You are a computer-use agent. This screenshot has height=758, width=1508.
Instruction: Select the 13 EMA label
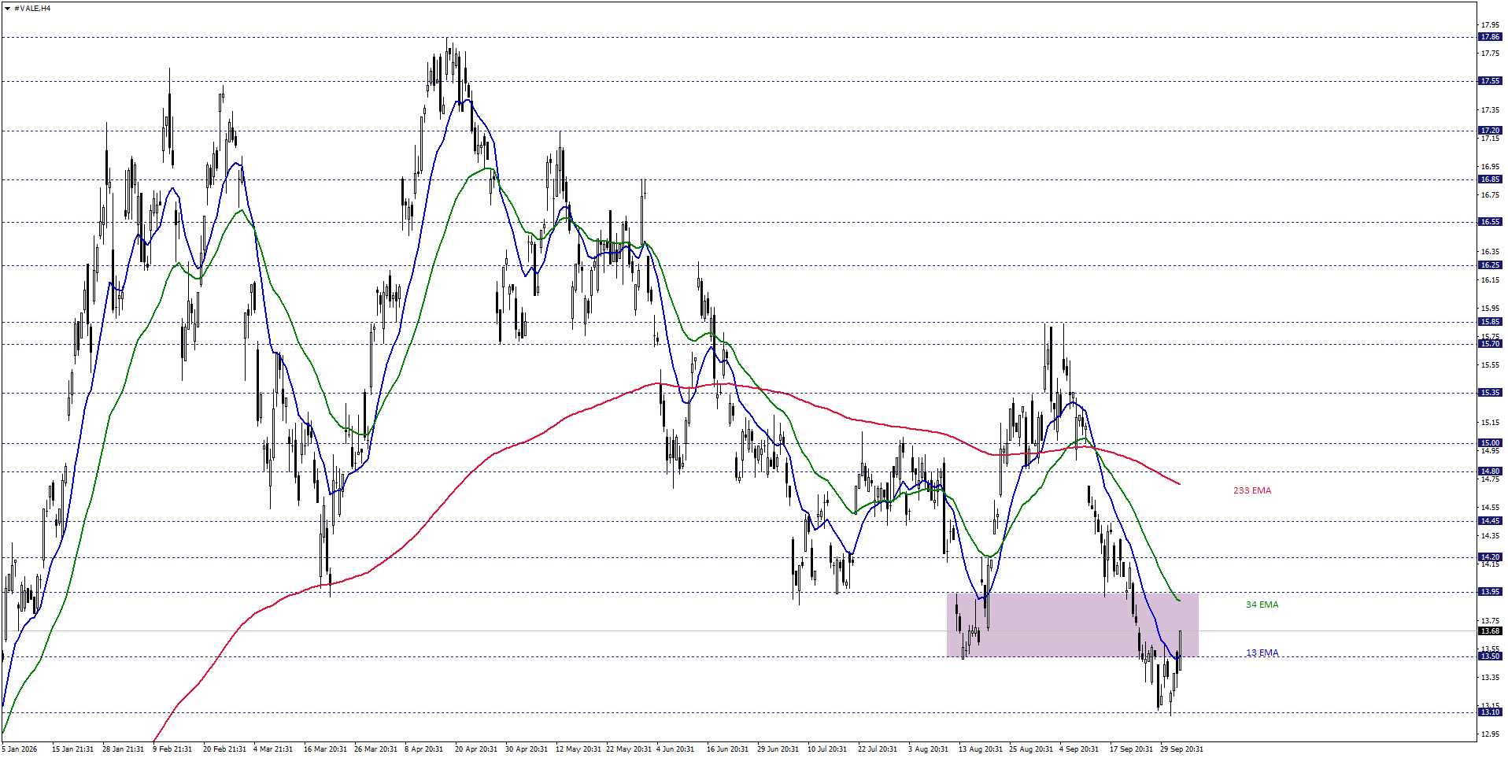(1262, 653)
